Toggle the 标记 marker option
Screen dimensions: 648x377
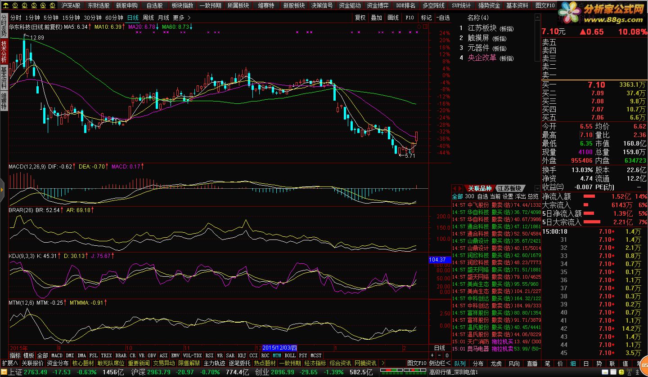(426, 18)
